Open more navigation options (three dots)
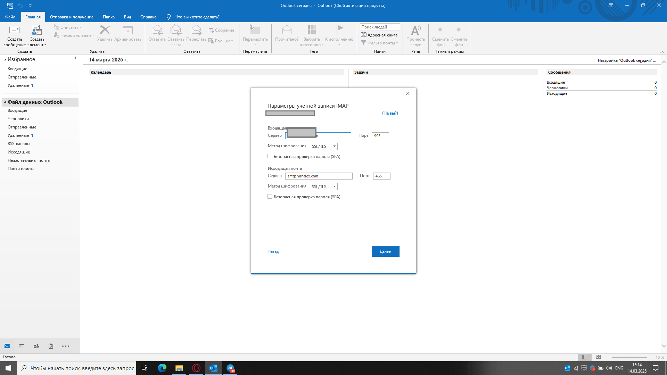 (x=66, y=346)
